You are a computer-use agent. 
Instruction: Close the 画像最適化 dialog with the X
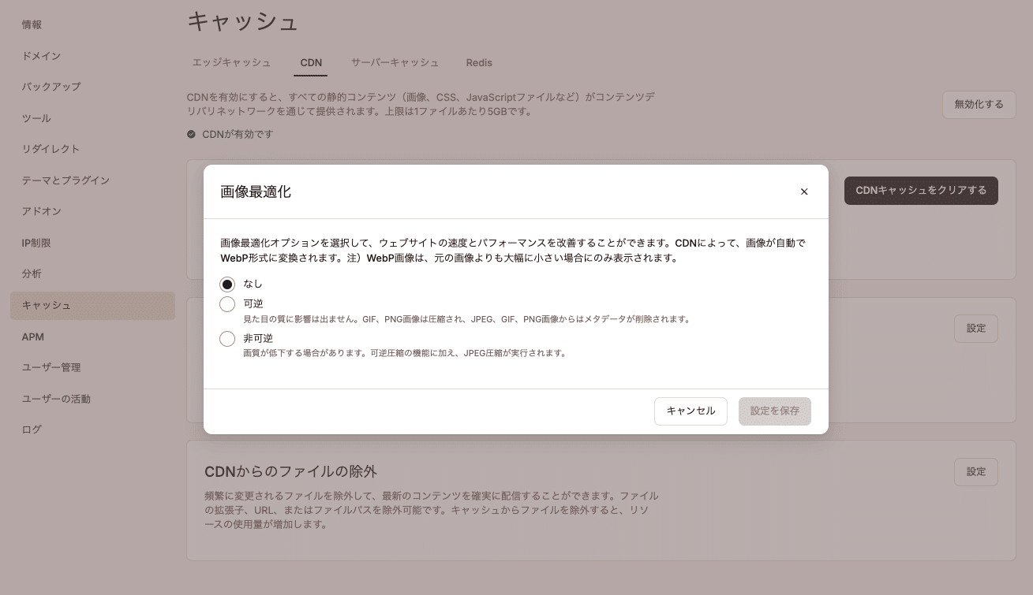pos(804,192)
